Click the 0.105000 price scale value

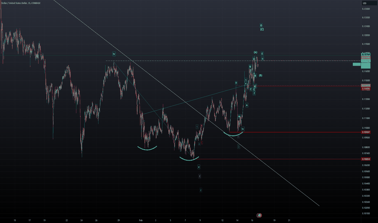coord(366,177)
